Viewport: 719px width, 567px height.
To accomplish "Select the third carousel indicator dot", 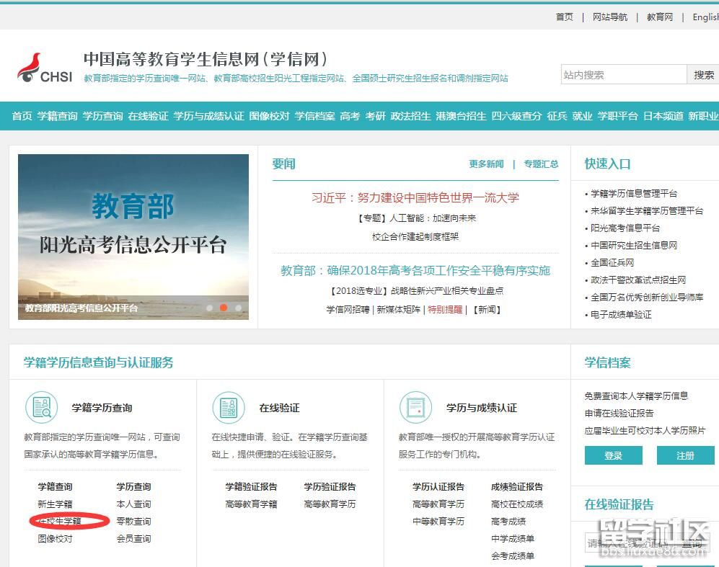I will [x=238, y=308].
